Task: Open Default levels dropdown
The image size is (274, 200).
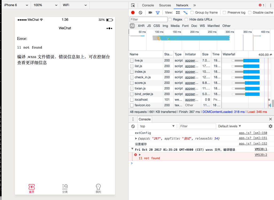Action: tap(230, 126)
